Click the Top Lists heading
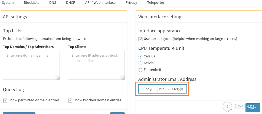Image resolution: width=262 pixels, height=114 pixels. coord(12,31)
